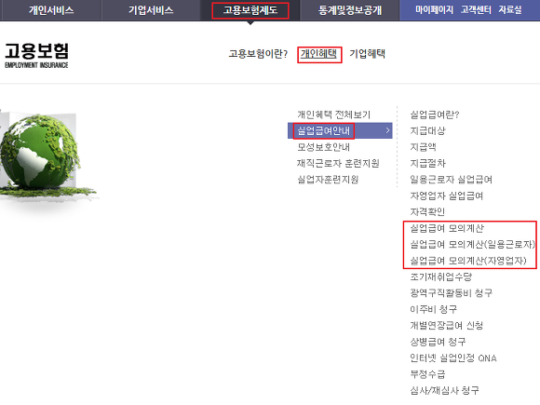Open the 자격확인 page
The width and height of the screenshot is (540, 405).
(427, 211)
